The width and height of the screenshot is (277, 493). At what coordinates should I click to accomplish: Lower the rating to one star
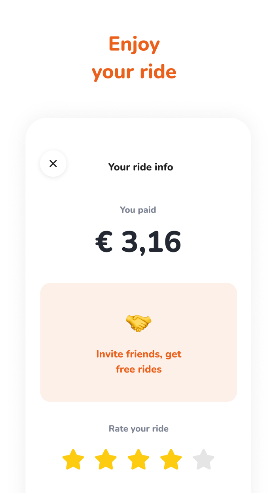[73, 459]
